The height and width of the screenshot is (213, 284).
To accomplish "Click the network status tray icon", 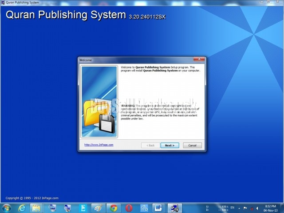I will click(x=251, y=207).
